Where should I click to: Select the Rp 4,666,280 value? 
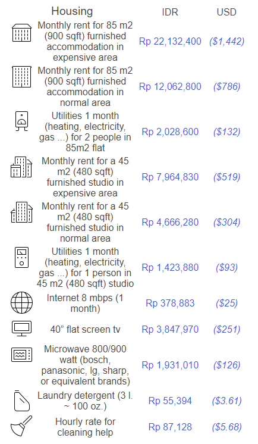point(170,222)
